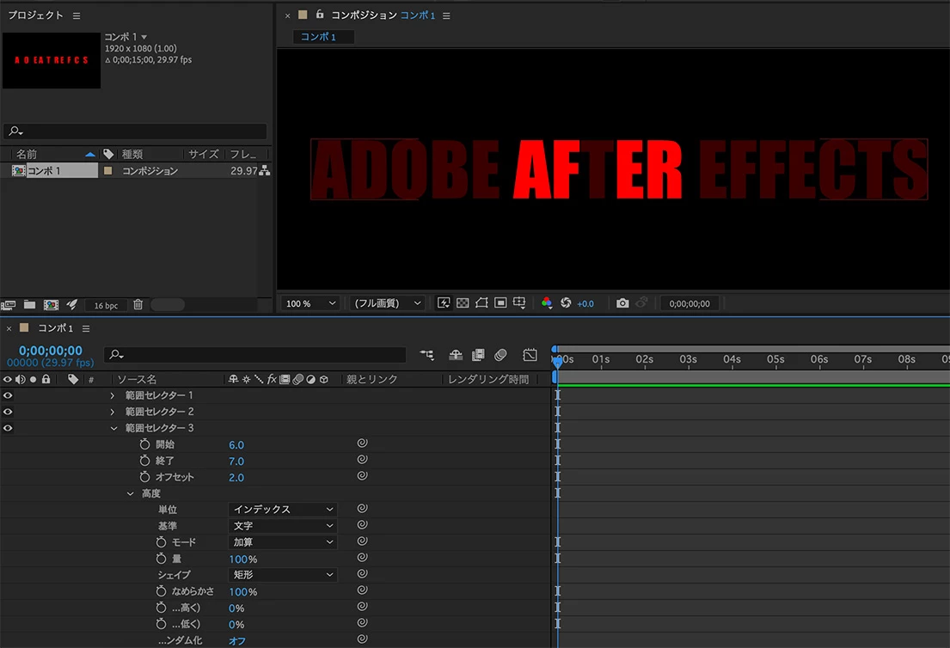Collapse the 高度 advanced group
This screenshot has height=648, width=950.
[x=130, y=493]
